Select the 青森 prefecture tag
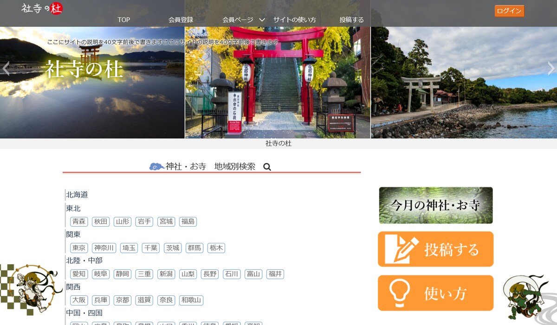The height and width of the screenshot is (325, 557). (79, 222)
